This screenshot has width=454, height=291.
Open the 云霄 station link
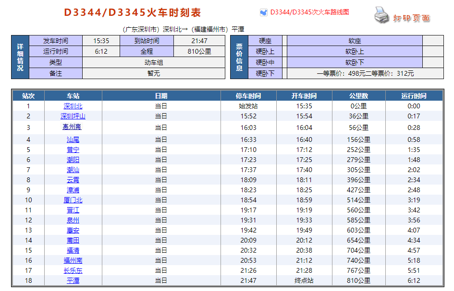point(73,180)
